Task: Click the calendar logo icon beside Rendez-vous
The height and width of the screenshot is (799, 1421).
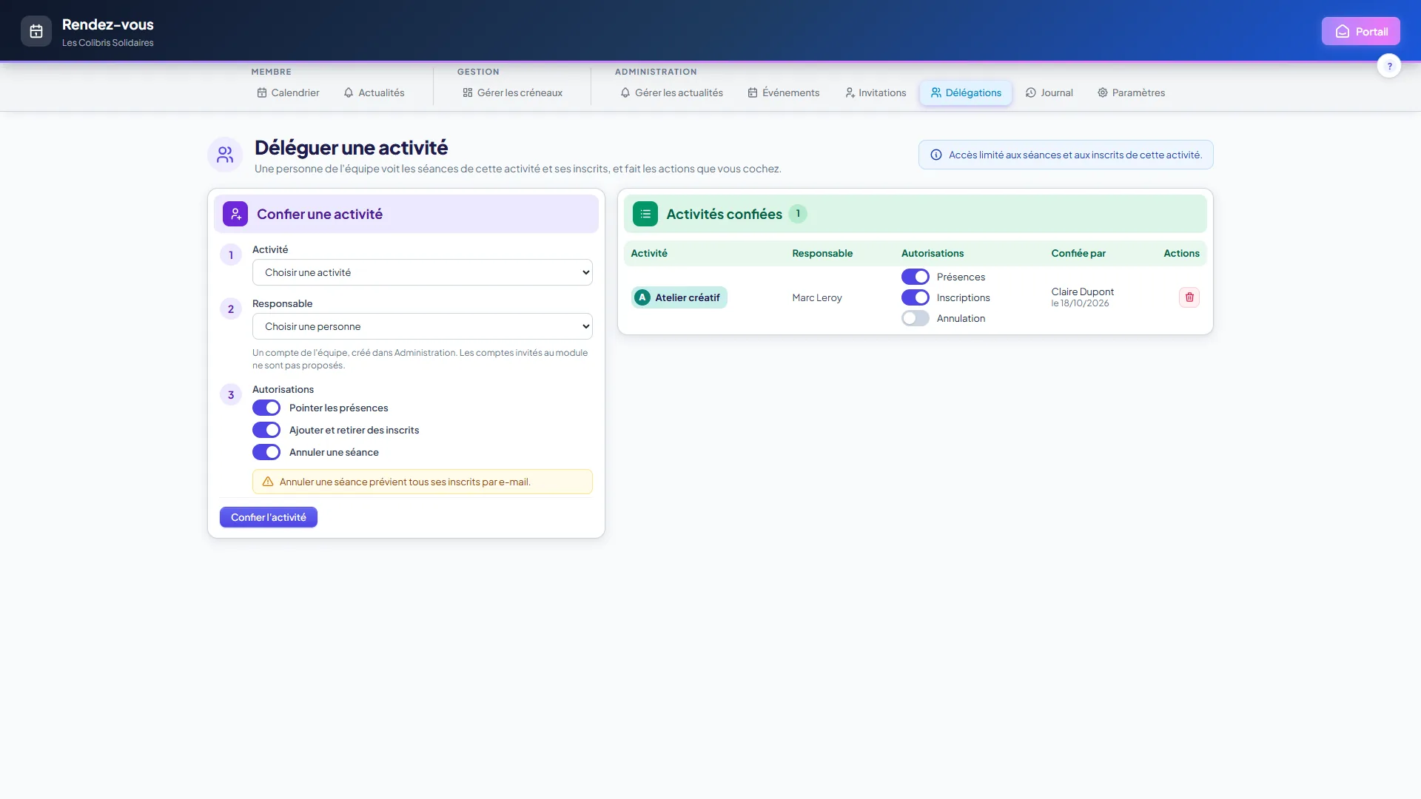Action: point(36,31)
